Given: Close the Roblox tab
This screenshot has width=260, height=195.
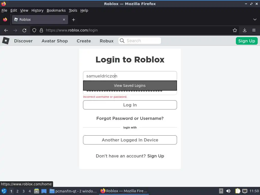Looking at the screenshot, I should (64, 20).
